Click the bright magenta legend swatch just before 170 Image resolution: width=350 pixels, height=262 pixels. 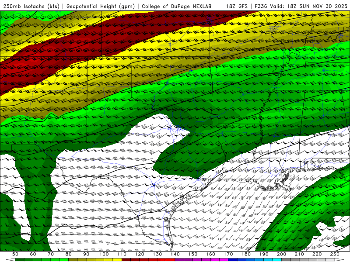point(224,259)
